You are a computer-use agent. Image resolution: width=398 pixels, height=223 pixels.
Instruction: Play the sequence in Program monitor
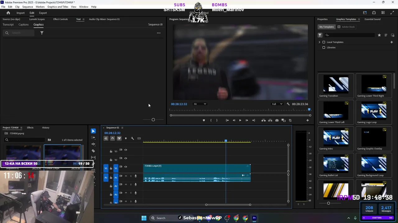click(x=240, y=120)
